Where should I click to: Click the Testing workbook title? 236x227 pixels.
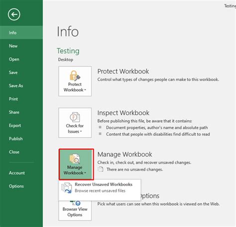pos(68,51)
